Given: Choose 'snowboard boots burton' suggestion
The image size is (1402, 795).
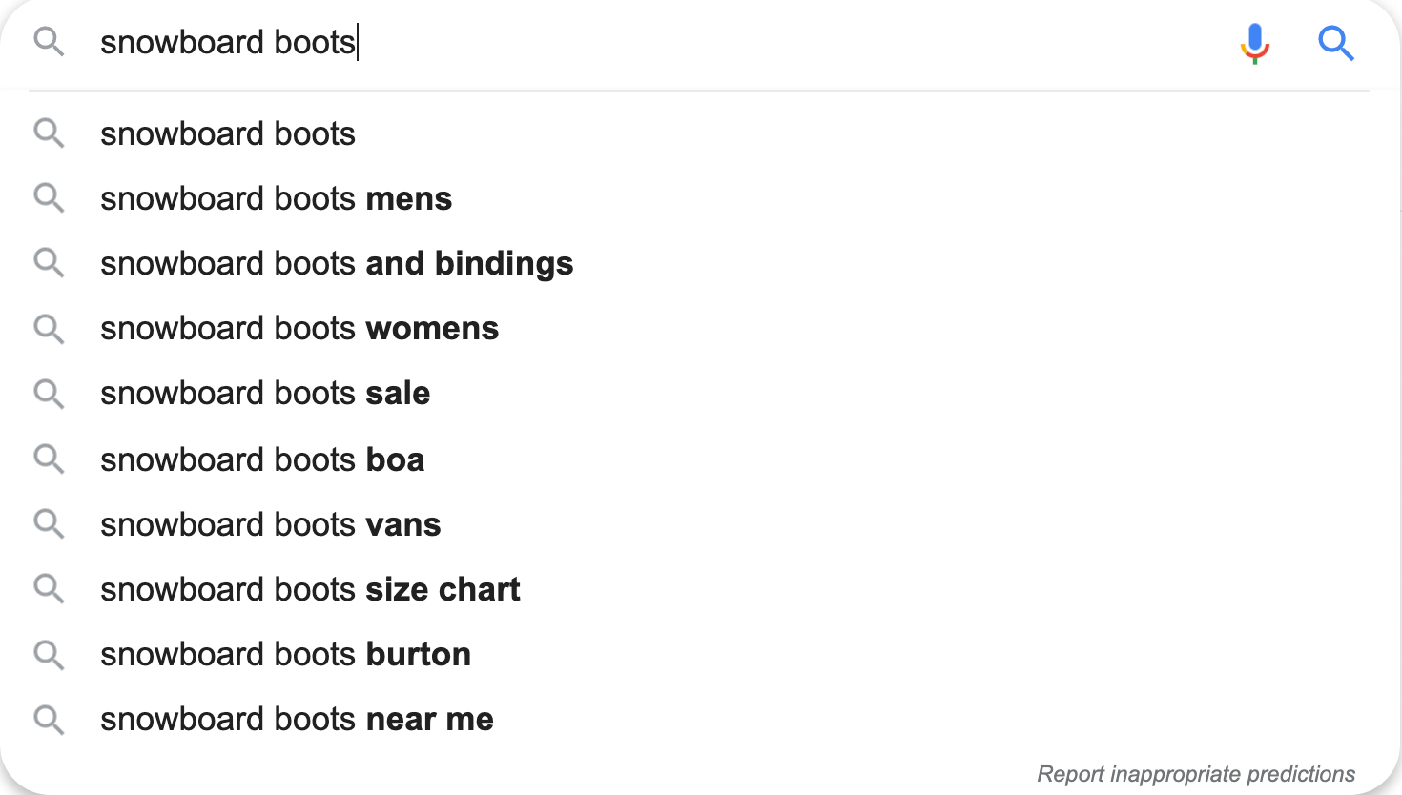Looking at the screenshot, I should (701, 654).
